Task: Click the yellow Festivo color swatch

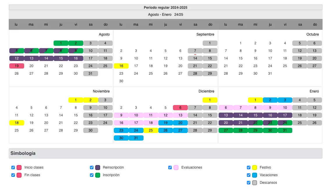Action: tap(255, 168)
